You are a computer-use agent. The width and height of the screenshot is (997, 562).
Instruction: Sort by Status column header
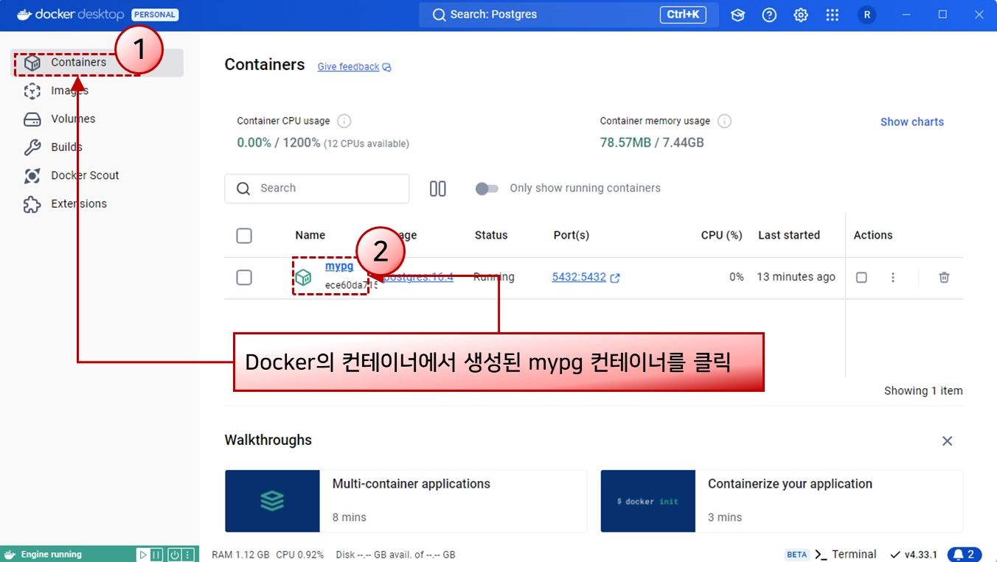pyautogui.click(x=491, y=236)
